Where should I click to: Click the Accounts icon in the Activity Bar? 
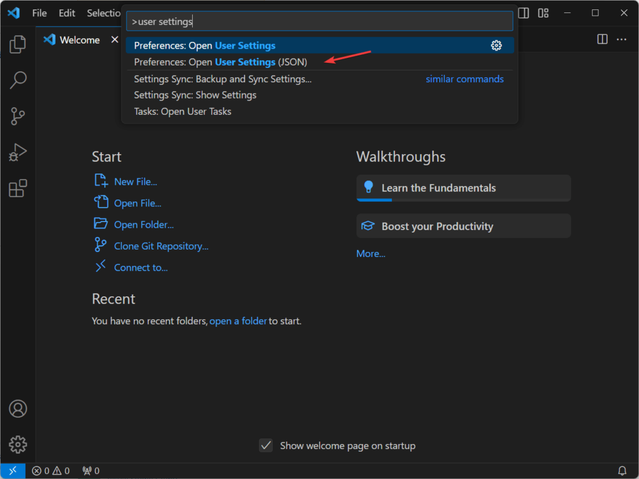(17, 409)
